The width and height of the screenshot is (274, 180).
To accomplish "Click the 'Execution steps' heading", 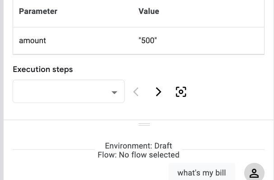I will click(43, 69).
